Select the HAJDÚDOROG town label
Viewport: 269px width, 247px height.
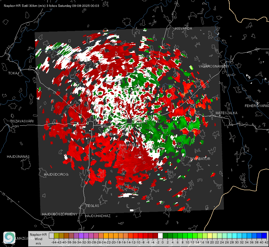click(x=56, y=175)
